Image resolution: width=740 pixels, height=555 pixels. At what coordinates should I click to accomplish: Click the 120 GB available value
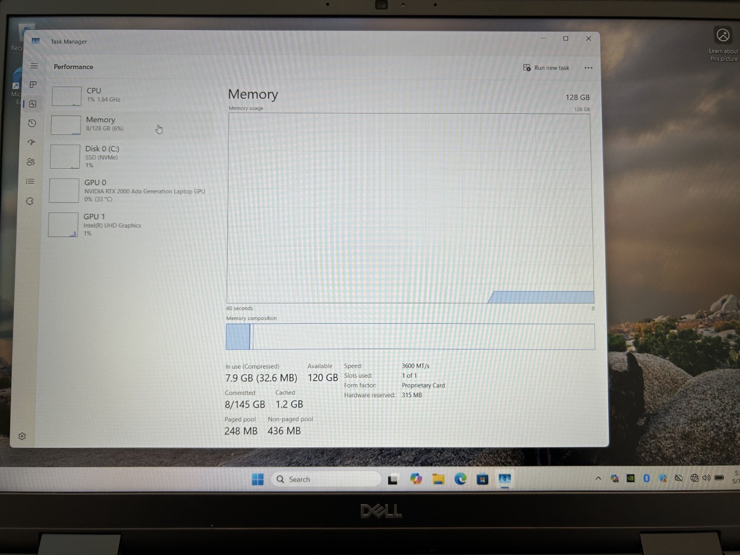tap(323, 377)
